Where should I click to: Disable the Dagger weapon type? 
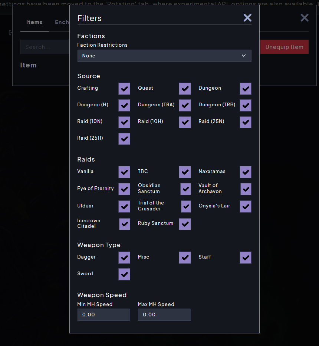click(124, 257)
